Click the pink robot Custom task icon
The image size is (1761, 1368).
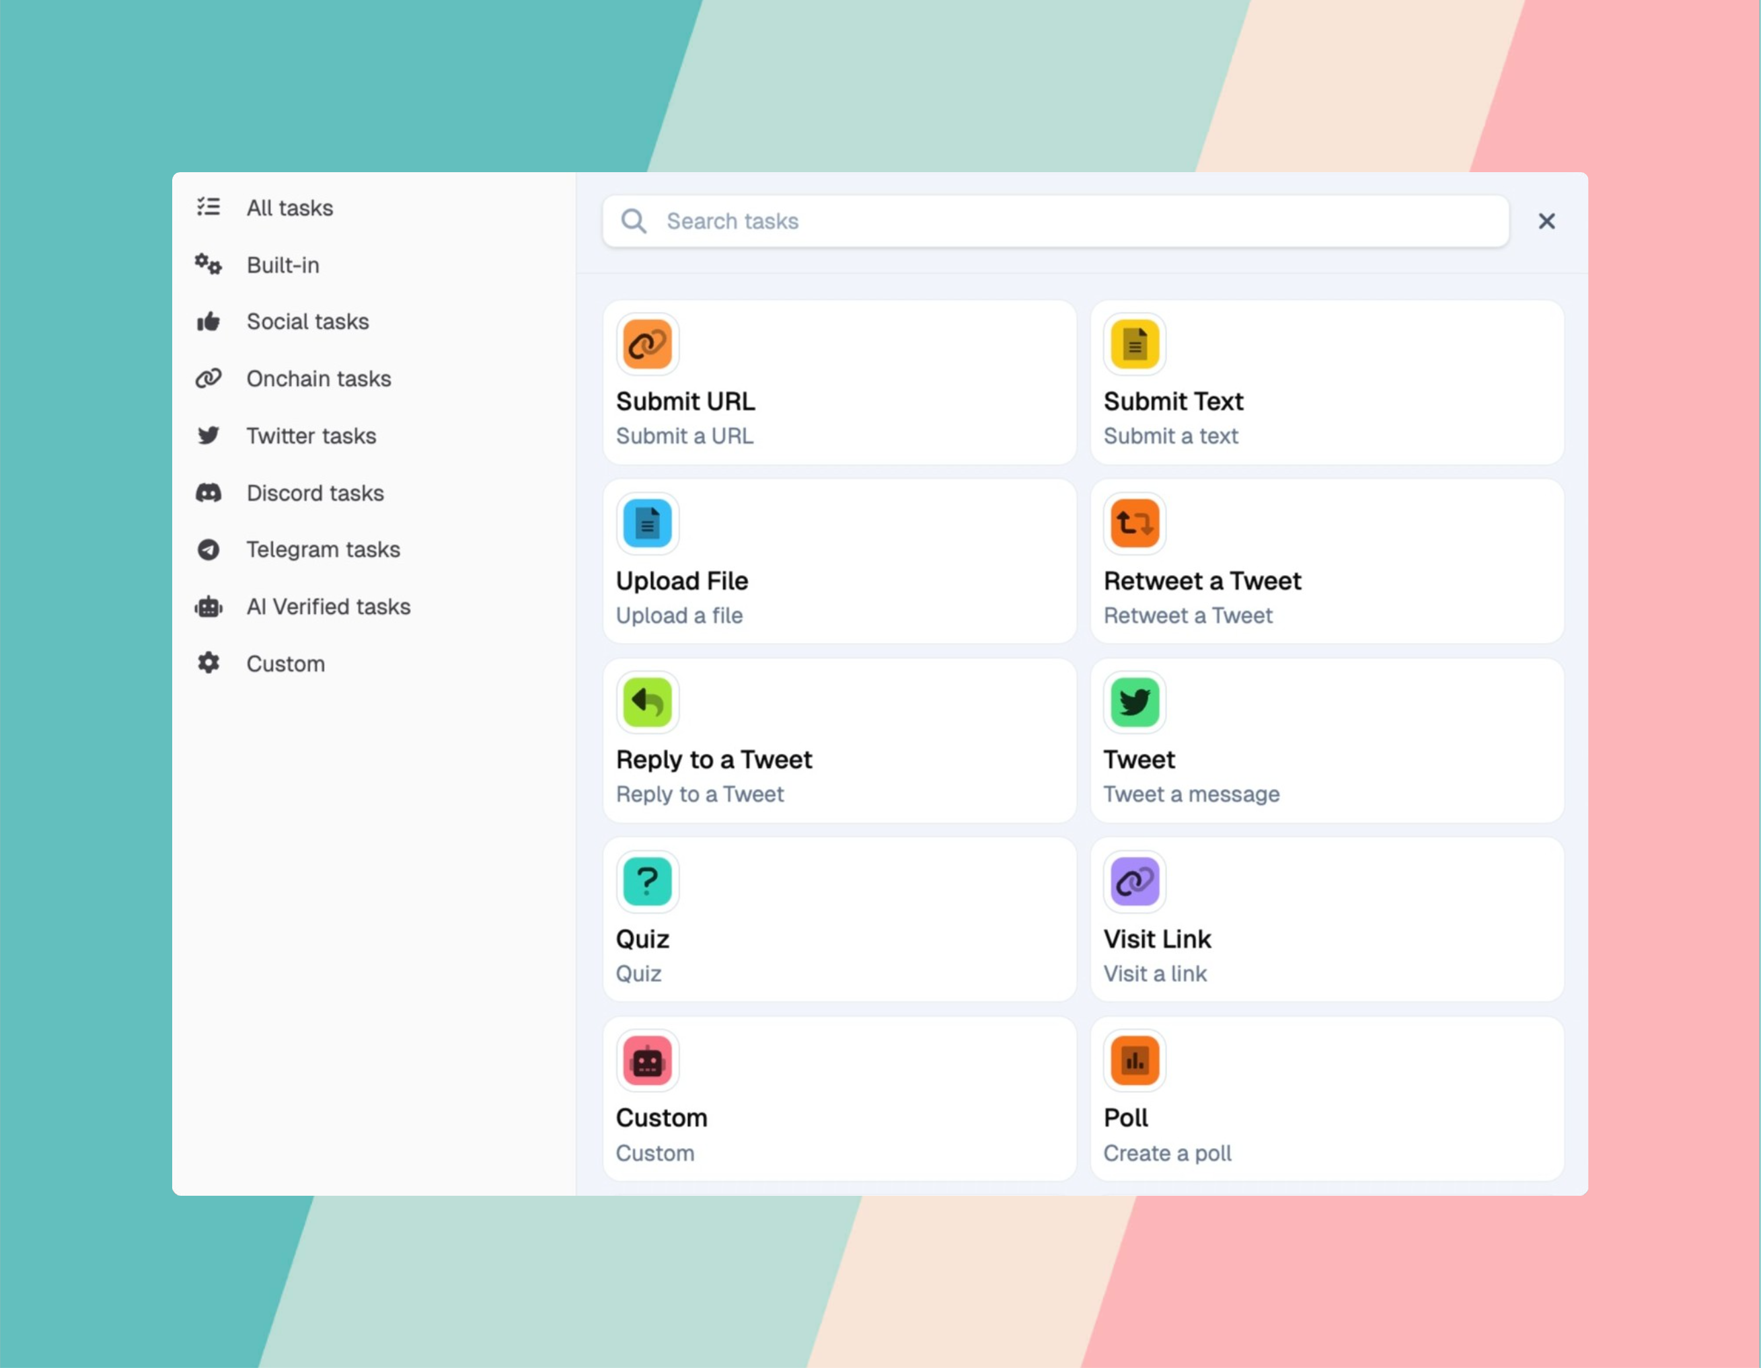click(x=648, y=1061)
